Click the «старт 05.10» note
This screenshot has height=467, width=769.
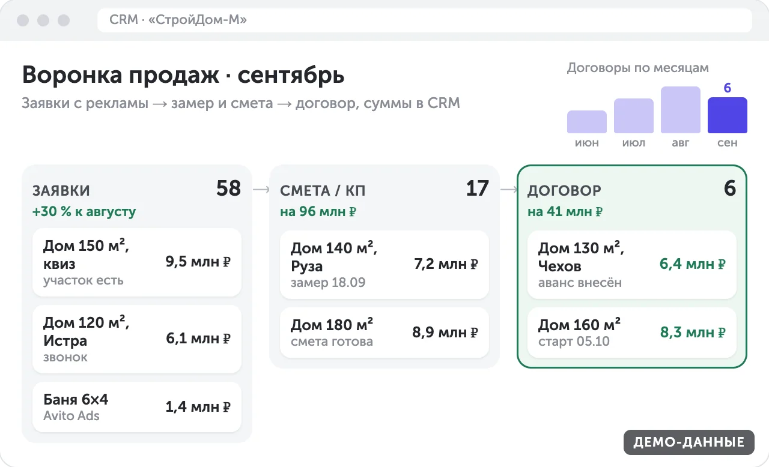pyautogui.click(x=574, y=342)
